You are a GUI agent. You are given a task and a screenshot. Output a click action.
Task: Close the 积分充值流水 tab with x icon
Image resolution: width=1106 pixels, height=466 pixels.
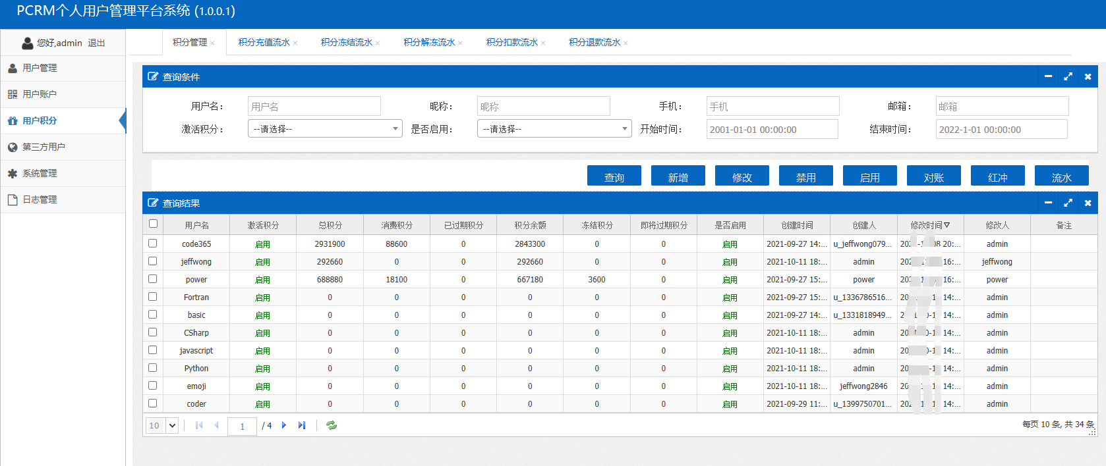pos(295,43)
